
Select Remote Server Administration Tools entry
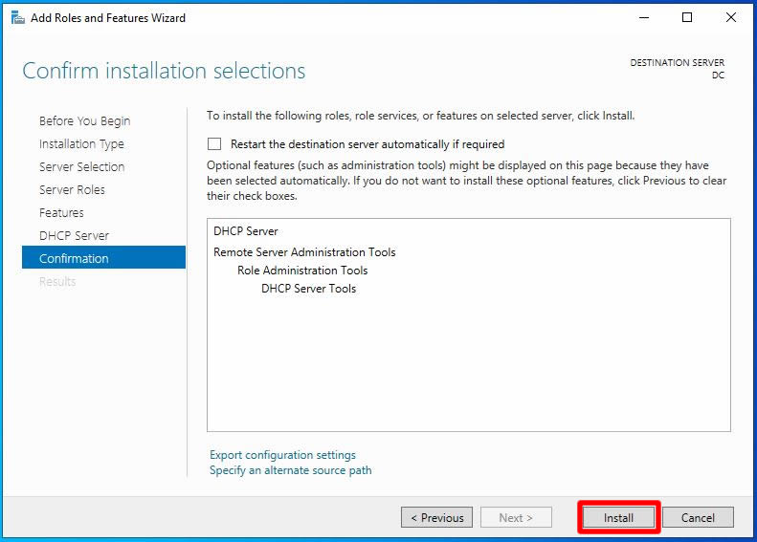coord(304,252)
